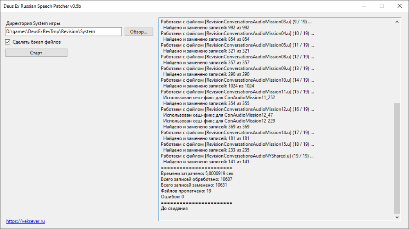Screen dimensions: 409x229
Task: Click the line 'Найдено и заменено записей: 141 из 141'
Action: (206, 162)
